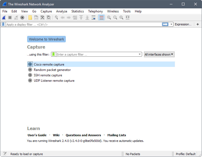This screenshot has width=202, height=157.
Task: Select Random packet generator interface
Action: point(101,70)
